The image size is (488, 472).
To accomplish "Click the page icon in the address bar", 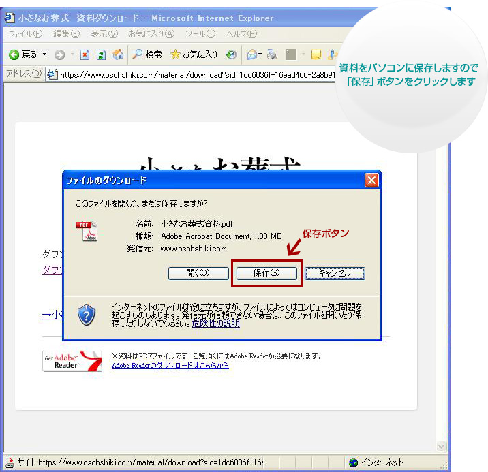I will (x=52, y=74).
